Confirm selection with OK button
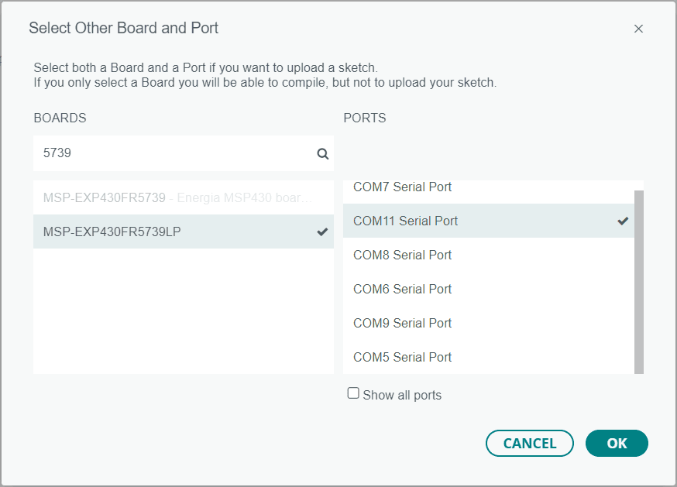Viewport: 677px width, 487px height. pos(617,443)
